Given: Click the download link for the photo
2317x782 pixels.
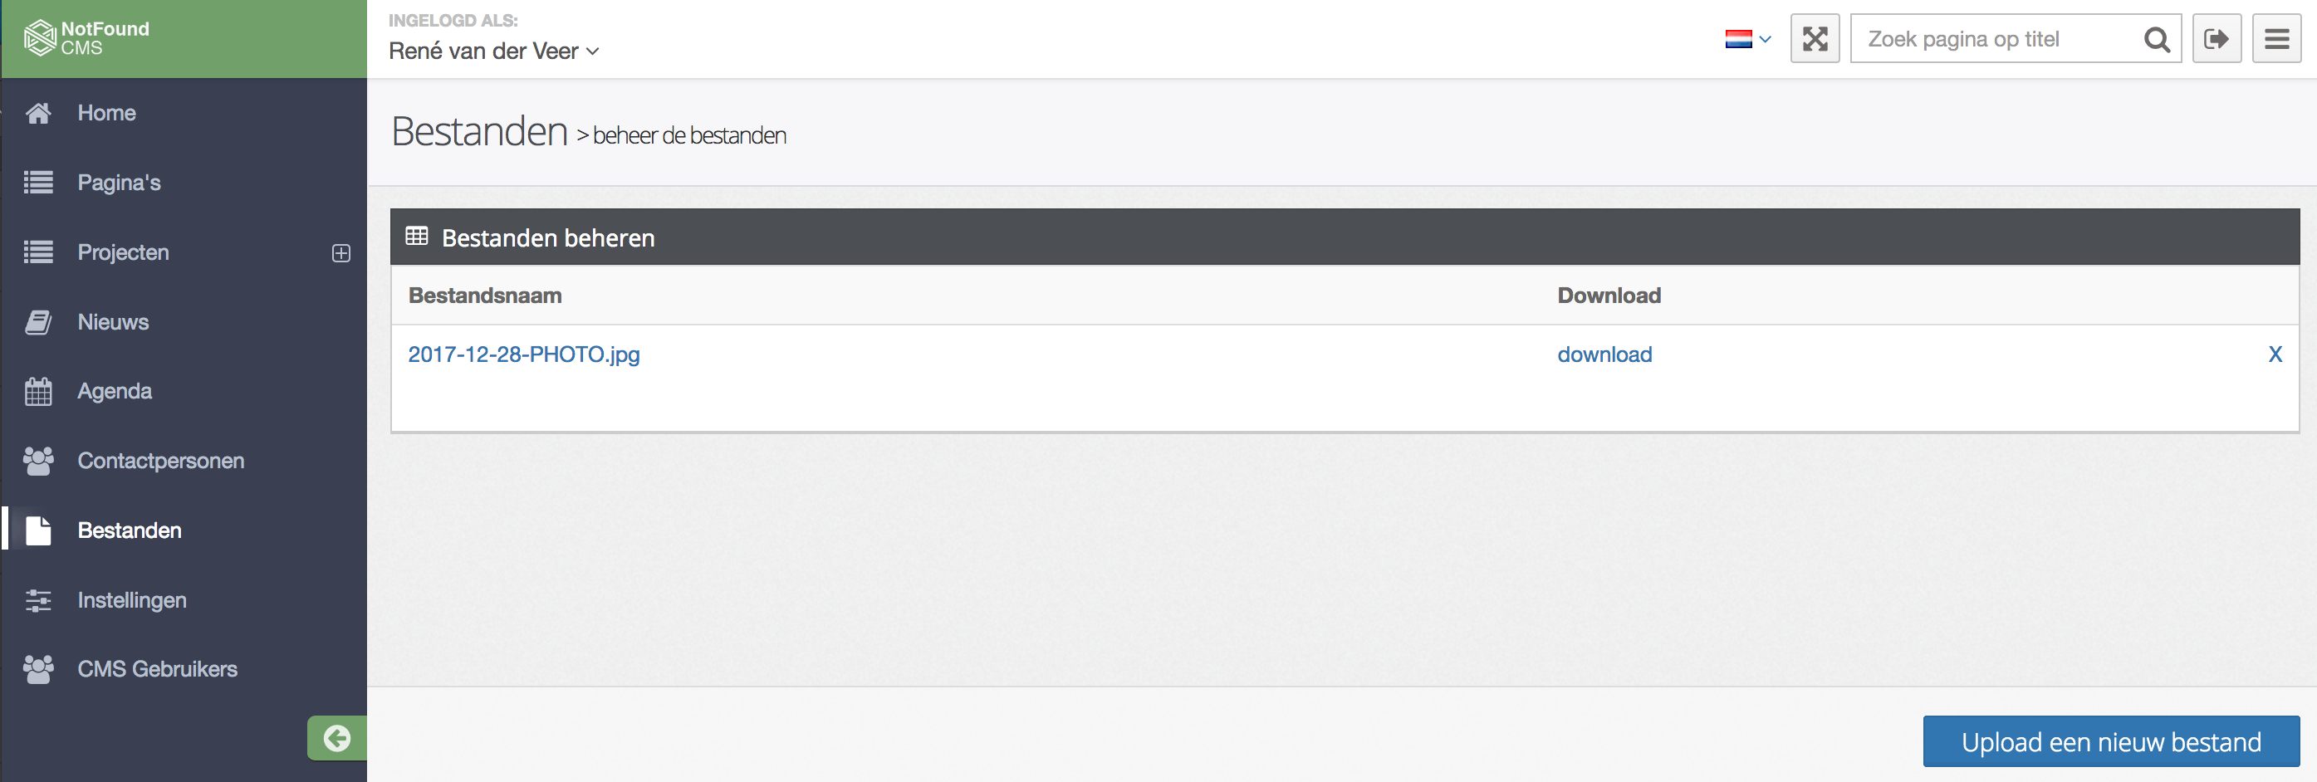Looking at the screenshot, I should [x=1604, y=355].
